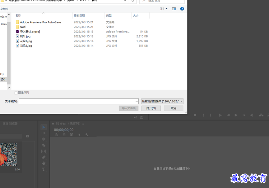Screen dimensions: 269x188
Task: Play the program monitor
Action: 236,115
